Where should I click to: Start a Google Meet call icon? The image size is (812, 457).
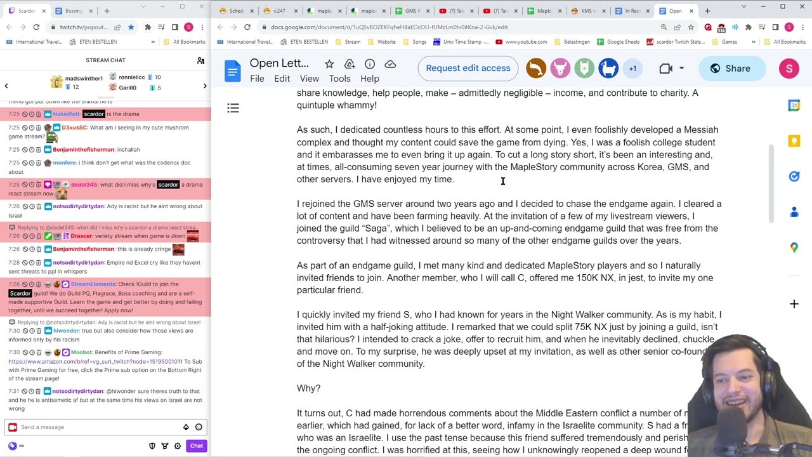click(x=666, y=69)
